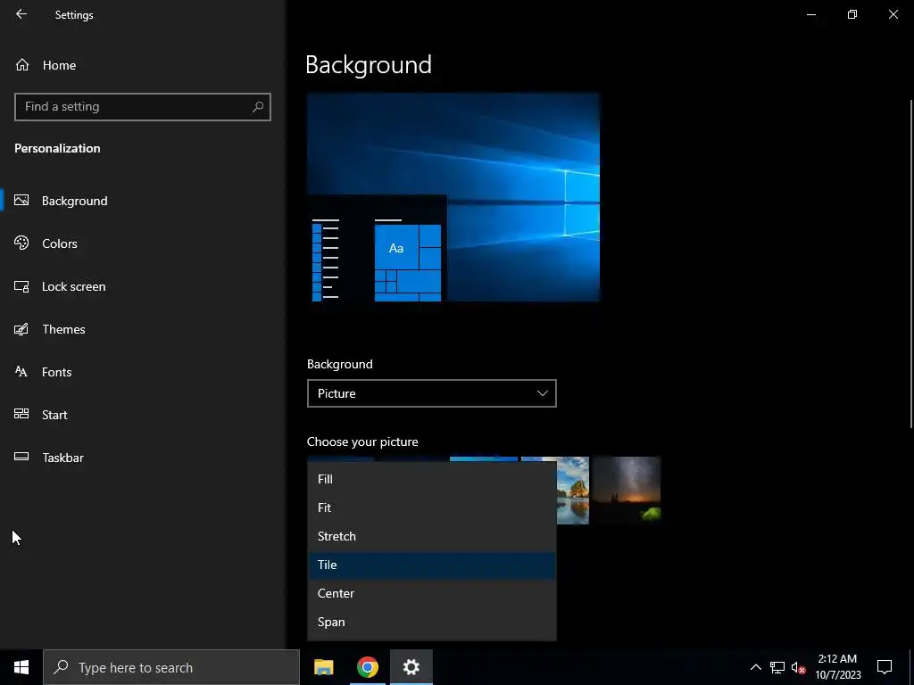Open the Action Center notifications
The width and height of the screenshot is (914, 685).
pyautogui.click(x=885, y=667)
